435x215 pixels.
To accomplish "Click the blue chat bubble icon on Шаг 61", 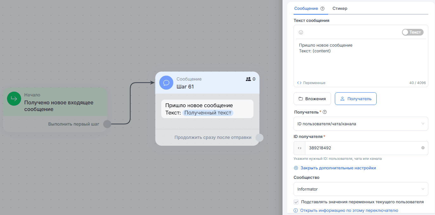I will [x=166, y=83].
